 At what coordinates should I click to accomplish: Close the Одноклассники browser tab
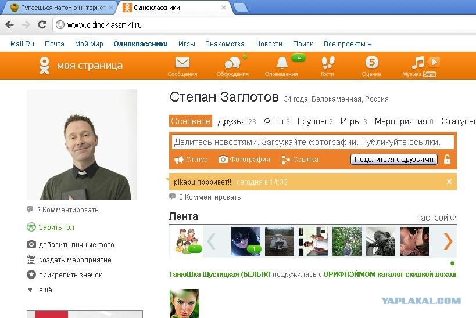224,8
